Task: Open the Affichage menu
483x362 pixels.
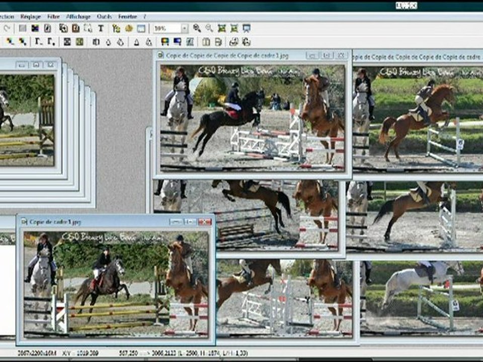Action: tap(78, 17)
